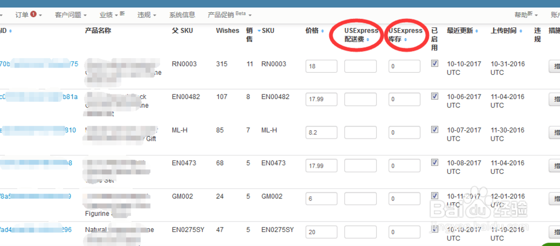Sort by 销售 column arrow
Image resolution: width=560 pixels, height=246 pixels.
(259, 31)
